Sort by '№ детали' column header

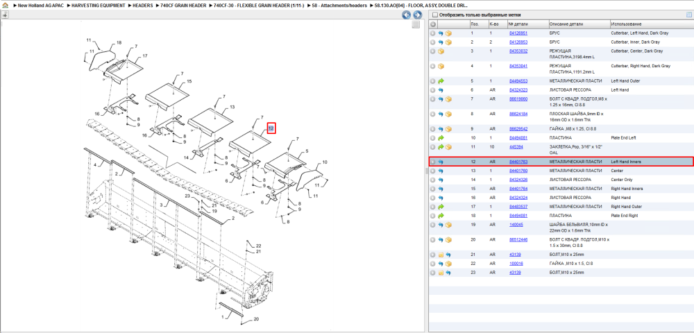(527, 24)
